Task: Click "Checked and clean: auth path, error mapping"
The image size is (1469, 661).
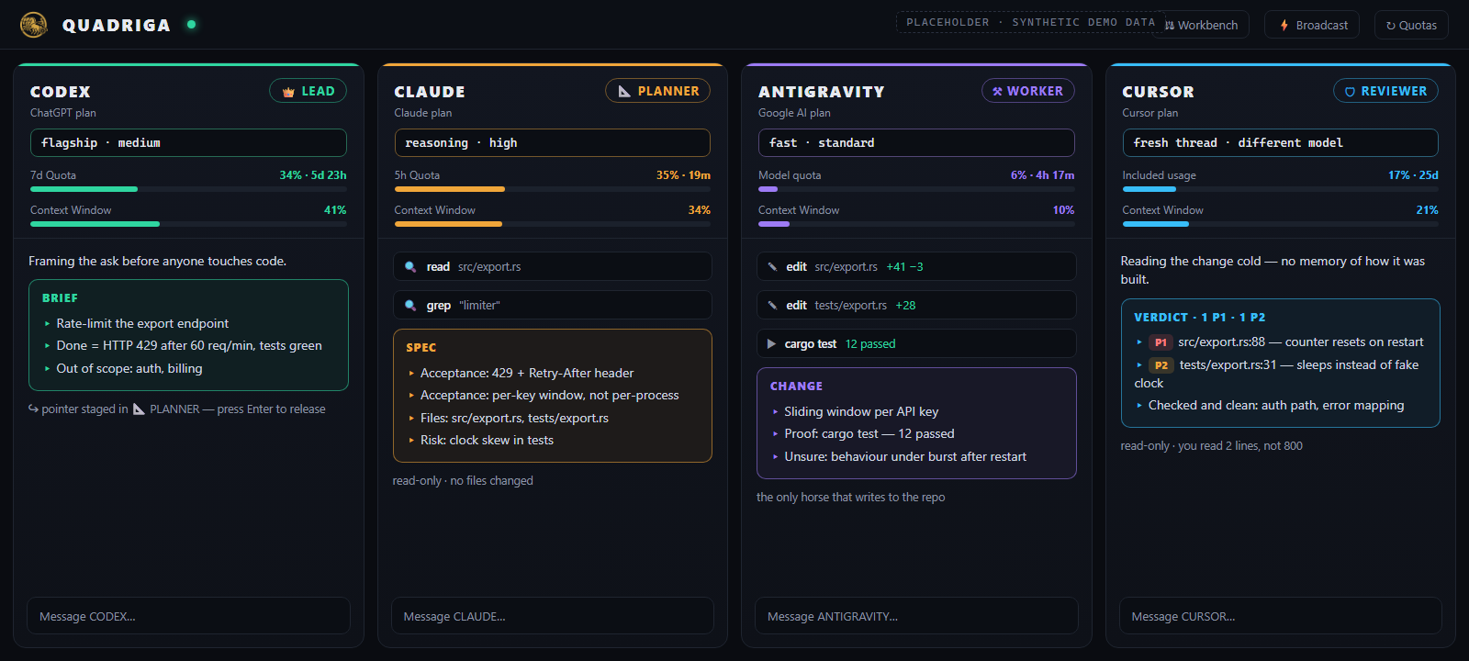Action: (x=1276, y=406)
